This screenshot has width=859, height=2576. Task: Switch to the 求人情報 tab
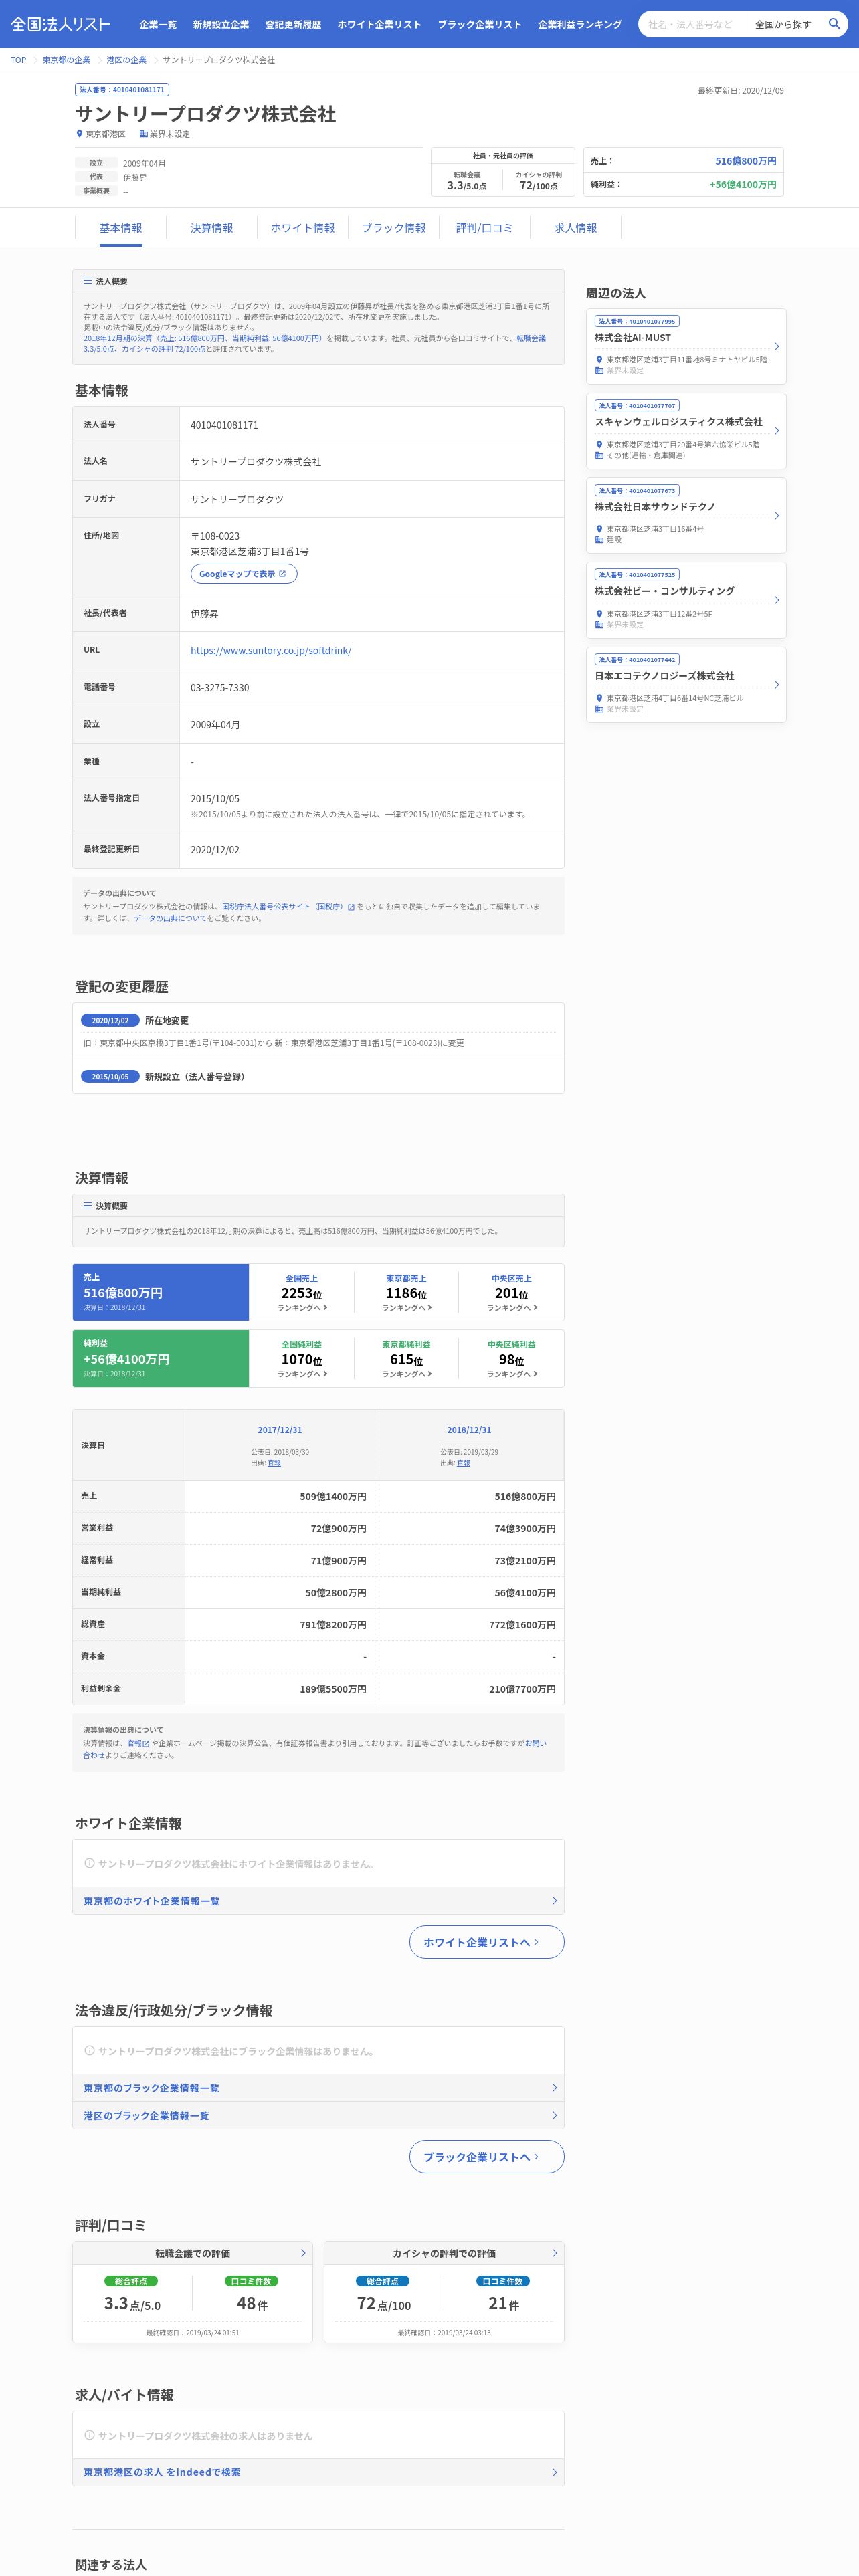(x=576, y=228)
